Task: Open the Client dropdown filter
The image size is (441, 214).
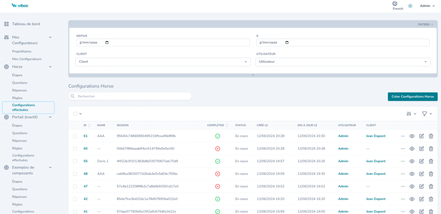Action: pyautogui.click(x=163, y=62)
